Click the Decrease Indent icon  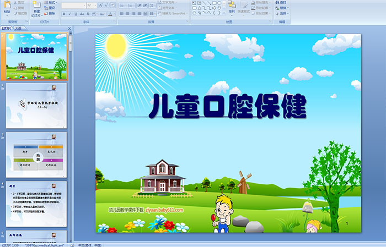139,5
